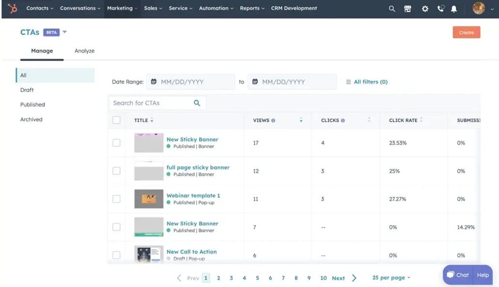Check the box for Webinar template 1

tap(116, 199)
